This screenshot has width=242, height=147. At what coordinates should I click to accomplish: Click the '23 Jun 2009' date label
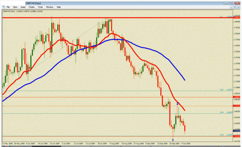pyautogui.click(x=55, y=144)
